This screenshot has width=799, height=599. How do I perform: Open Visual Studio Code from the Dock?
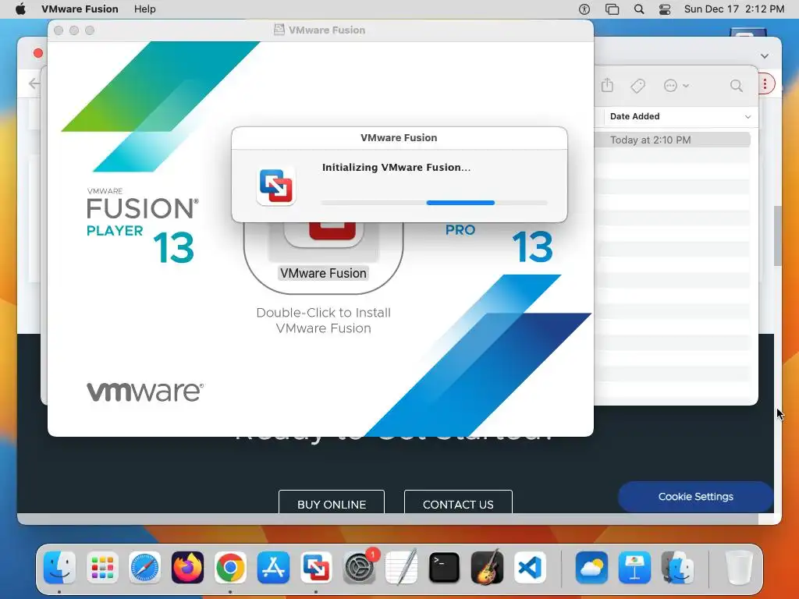(530, 567)
